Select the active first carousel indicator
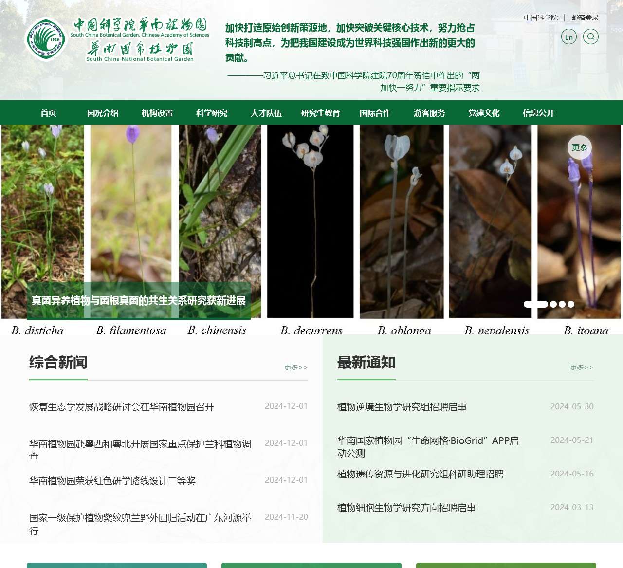Viewport: 623px width, 568px height. [536, 304]
